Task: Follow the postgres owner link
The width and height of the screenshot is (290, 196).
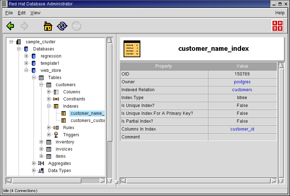Action: (x=242, y=82)
